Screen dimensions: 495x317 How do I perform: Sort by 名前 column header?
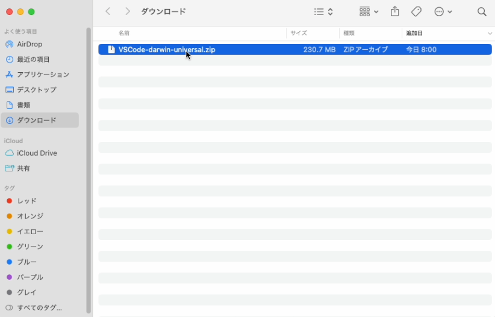coord(124,33)
